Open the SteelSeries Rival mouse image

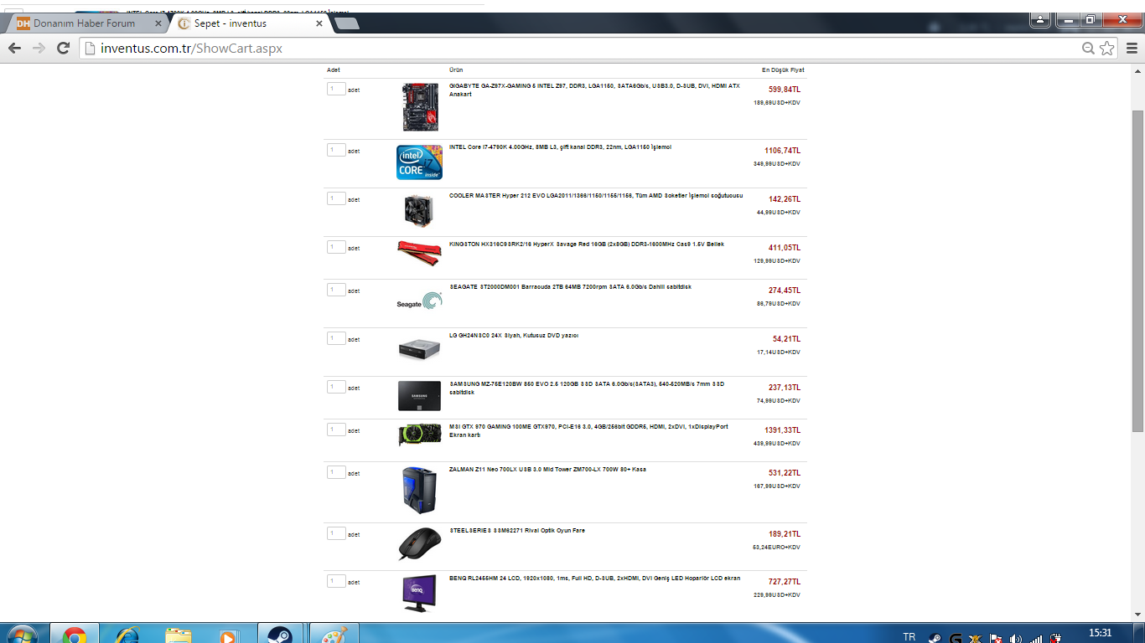[x=419, y=543]
